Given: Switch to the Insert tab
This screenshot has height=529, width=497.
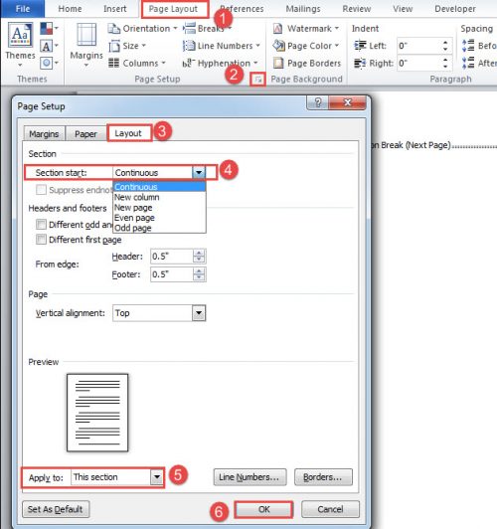Looking at the screenshot, I should click(x=115, y=9).
